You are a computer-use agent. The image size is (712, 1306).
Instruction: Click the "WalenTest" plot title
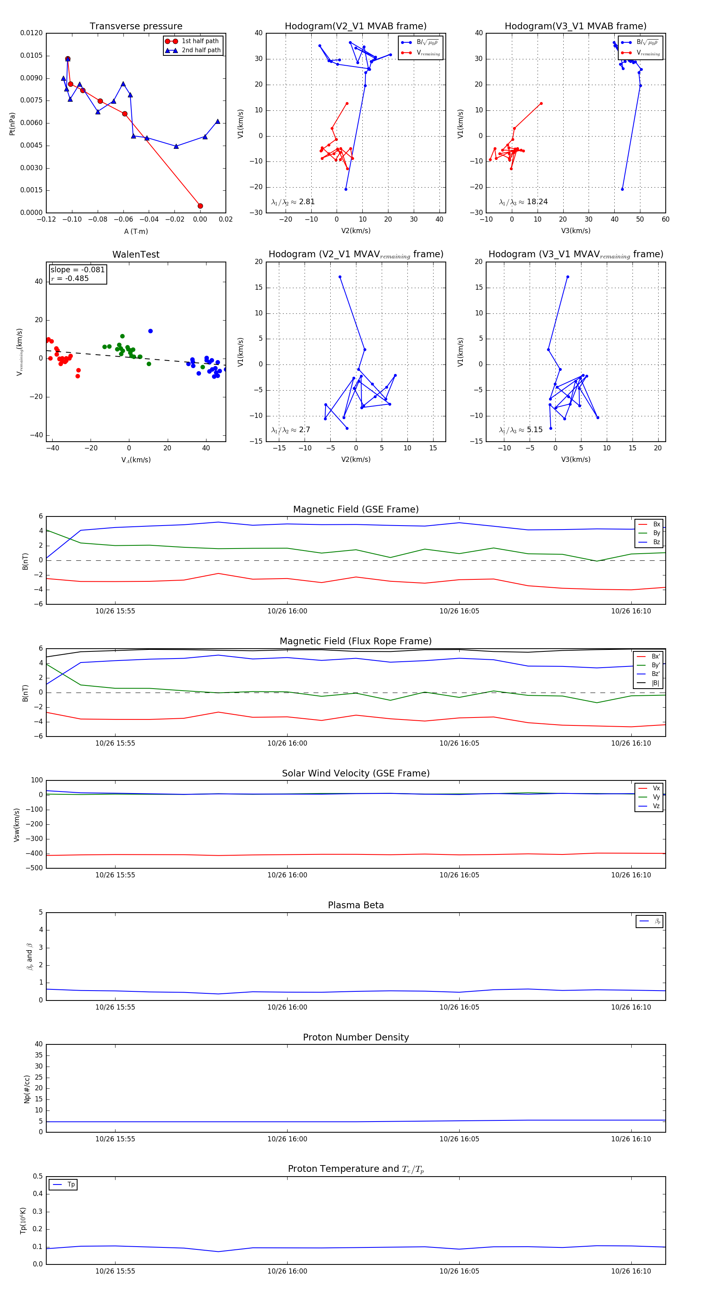(136, 254)
